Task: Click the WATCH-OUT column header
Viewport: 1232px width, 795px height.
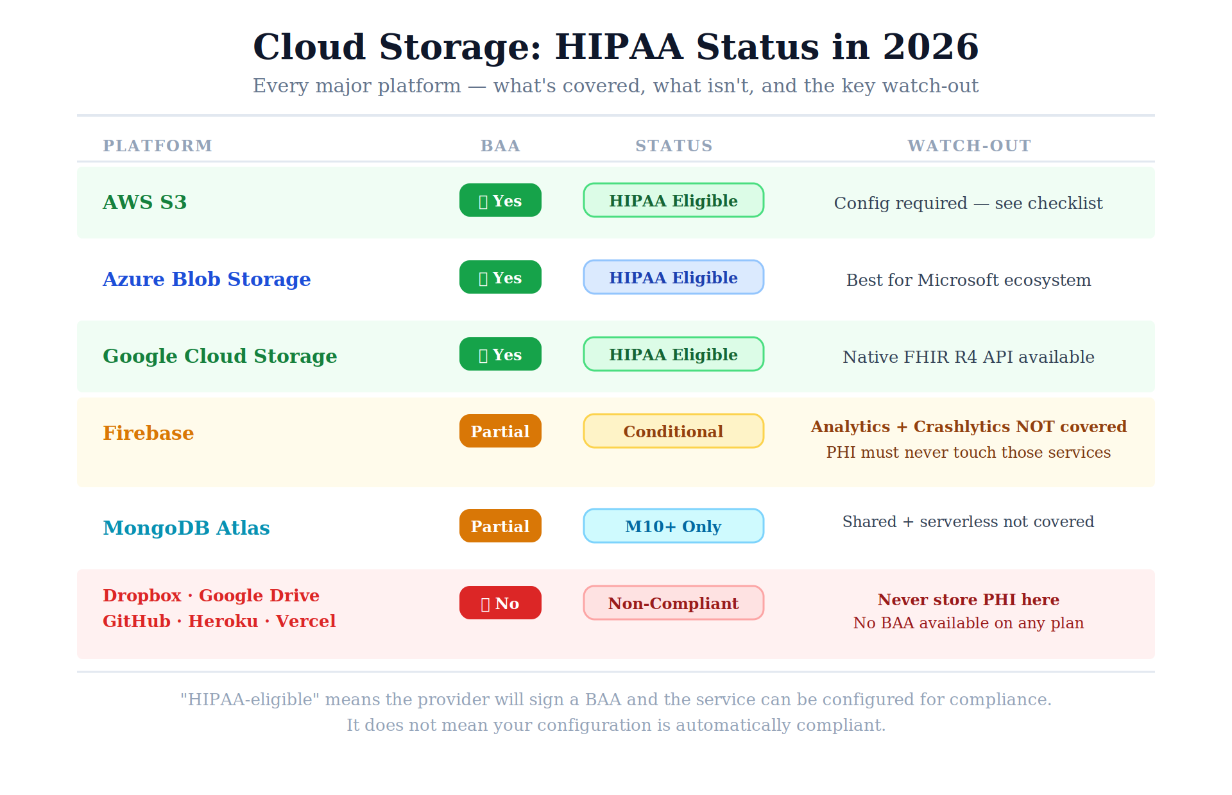Action: click(x=969, y=146)
